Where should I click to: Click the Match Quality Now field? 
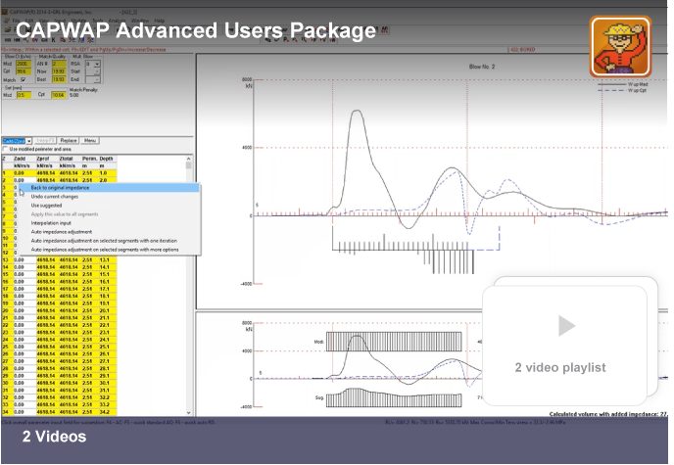(59, 71)
